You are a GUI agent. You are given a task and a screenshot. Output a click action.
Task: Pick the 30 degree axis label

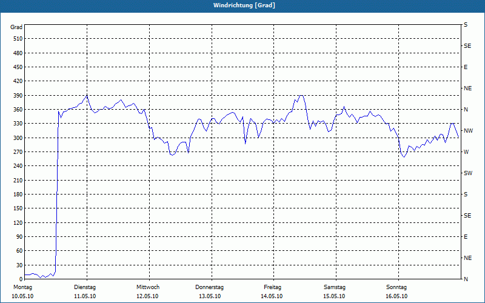tap(20, 265)
